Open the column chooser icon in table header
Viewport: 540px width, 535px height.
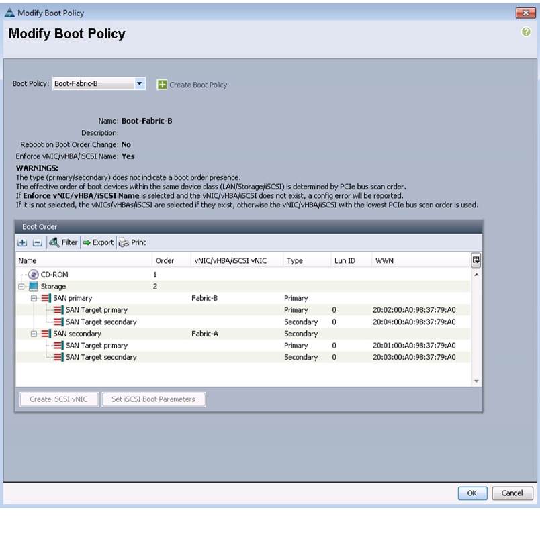pyautogui.click(x=476, y=260)
